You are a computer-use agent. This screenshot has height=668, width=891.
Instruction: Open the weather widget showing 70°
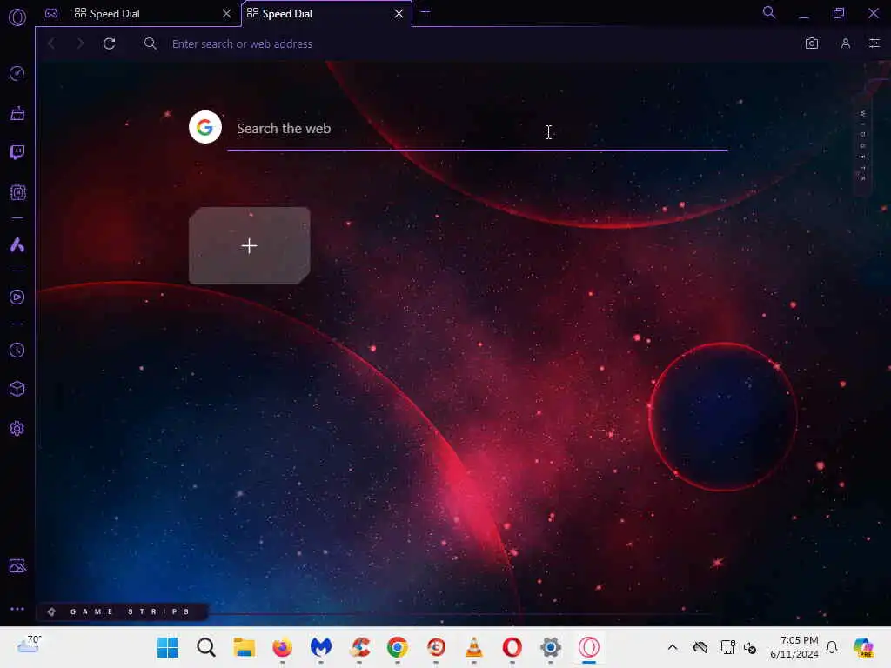(x=30, y=646)
